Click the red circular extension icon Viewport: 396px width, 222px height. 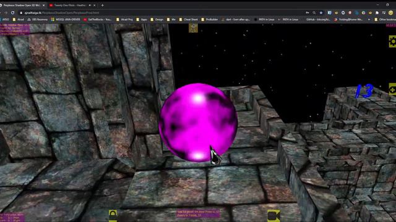pyautogui.click(x=350, y=12)
